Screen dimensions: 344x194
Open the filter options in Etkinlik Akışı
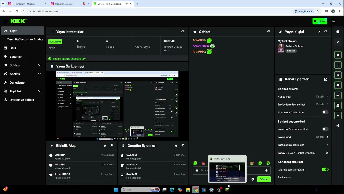[x=105, y=146]
